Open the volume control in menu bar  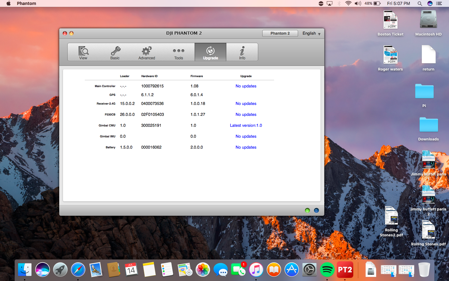(x=358, y=3)
